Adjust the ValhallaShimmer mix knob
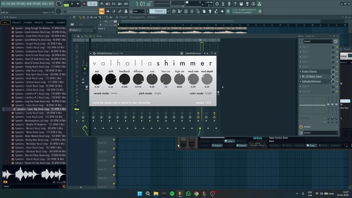352x198 pixels. point(97,79)
